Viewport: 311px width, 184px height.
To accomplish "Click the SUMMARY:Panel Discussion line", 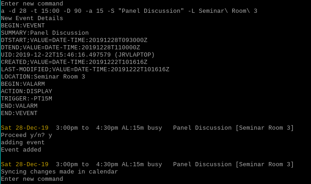I will click(x=45, y=33).
